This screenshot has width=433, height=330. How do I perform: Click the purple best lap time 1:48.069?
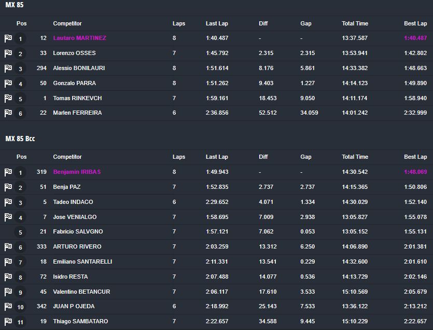click(415, 172)
